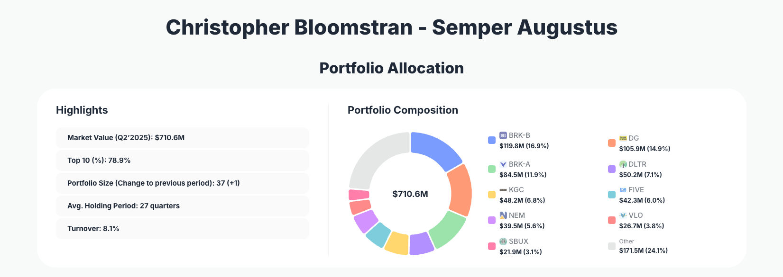783x277 pixels.
Task: Click the BRK-B ticker logo icon
Action: pyautogui.click(x=503, y=135)
